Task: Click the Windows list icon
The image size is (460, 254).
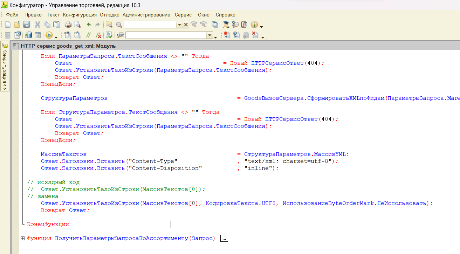Action: [214, 25]
